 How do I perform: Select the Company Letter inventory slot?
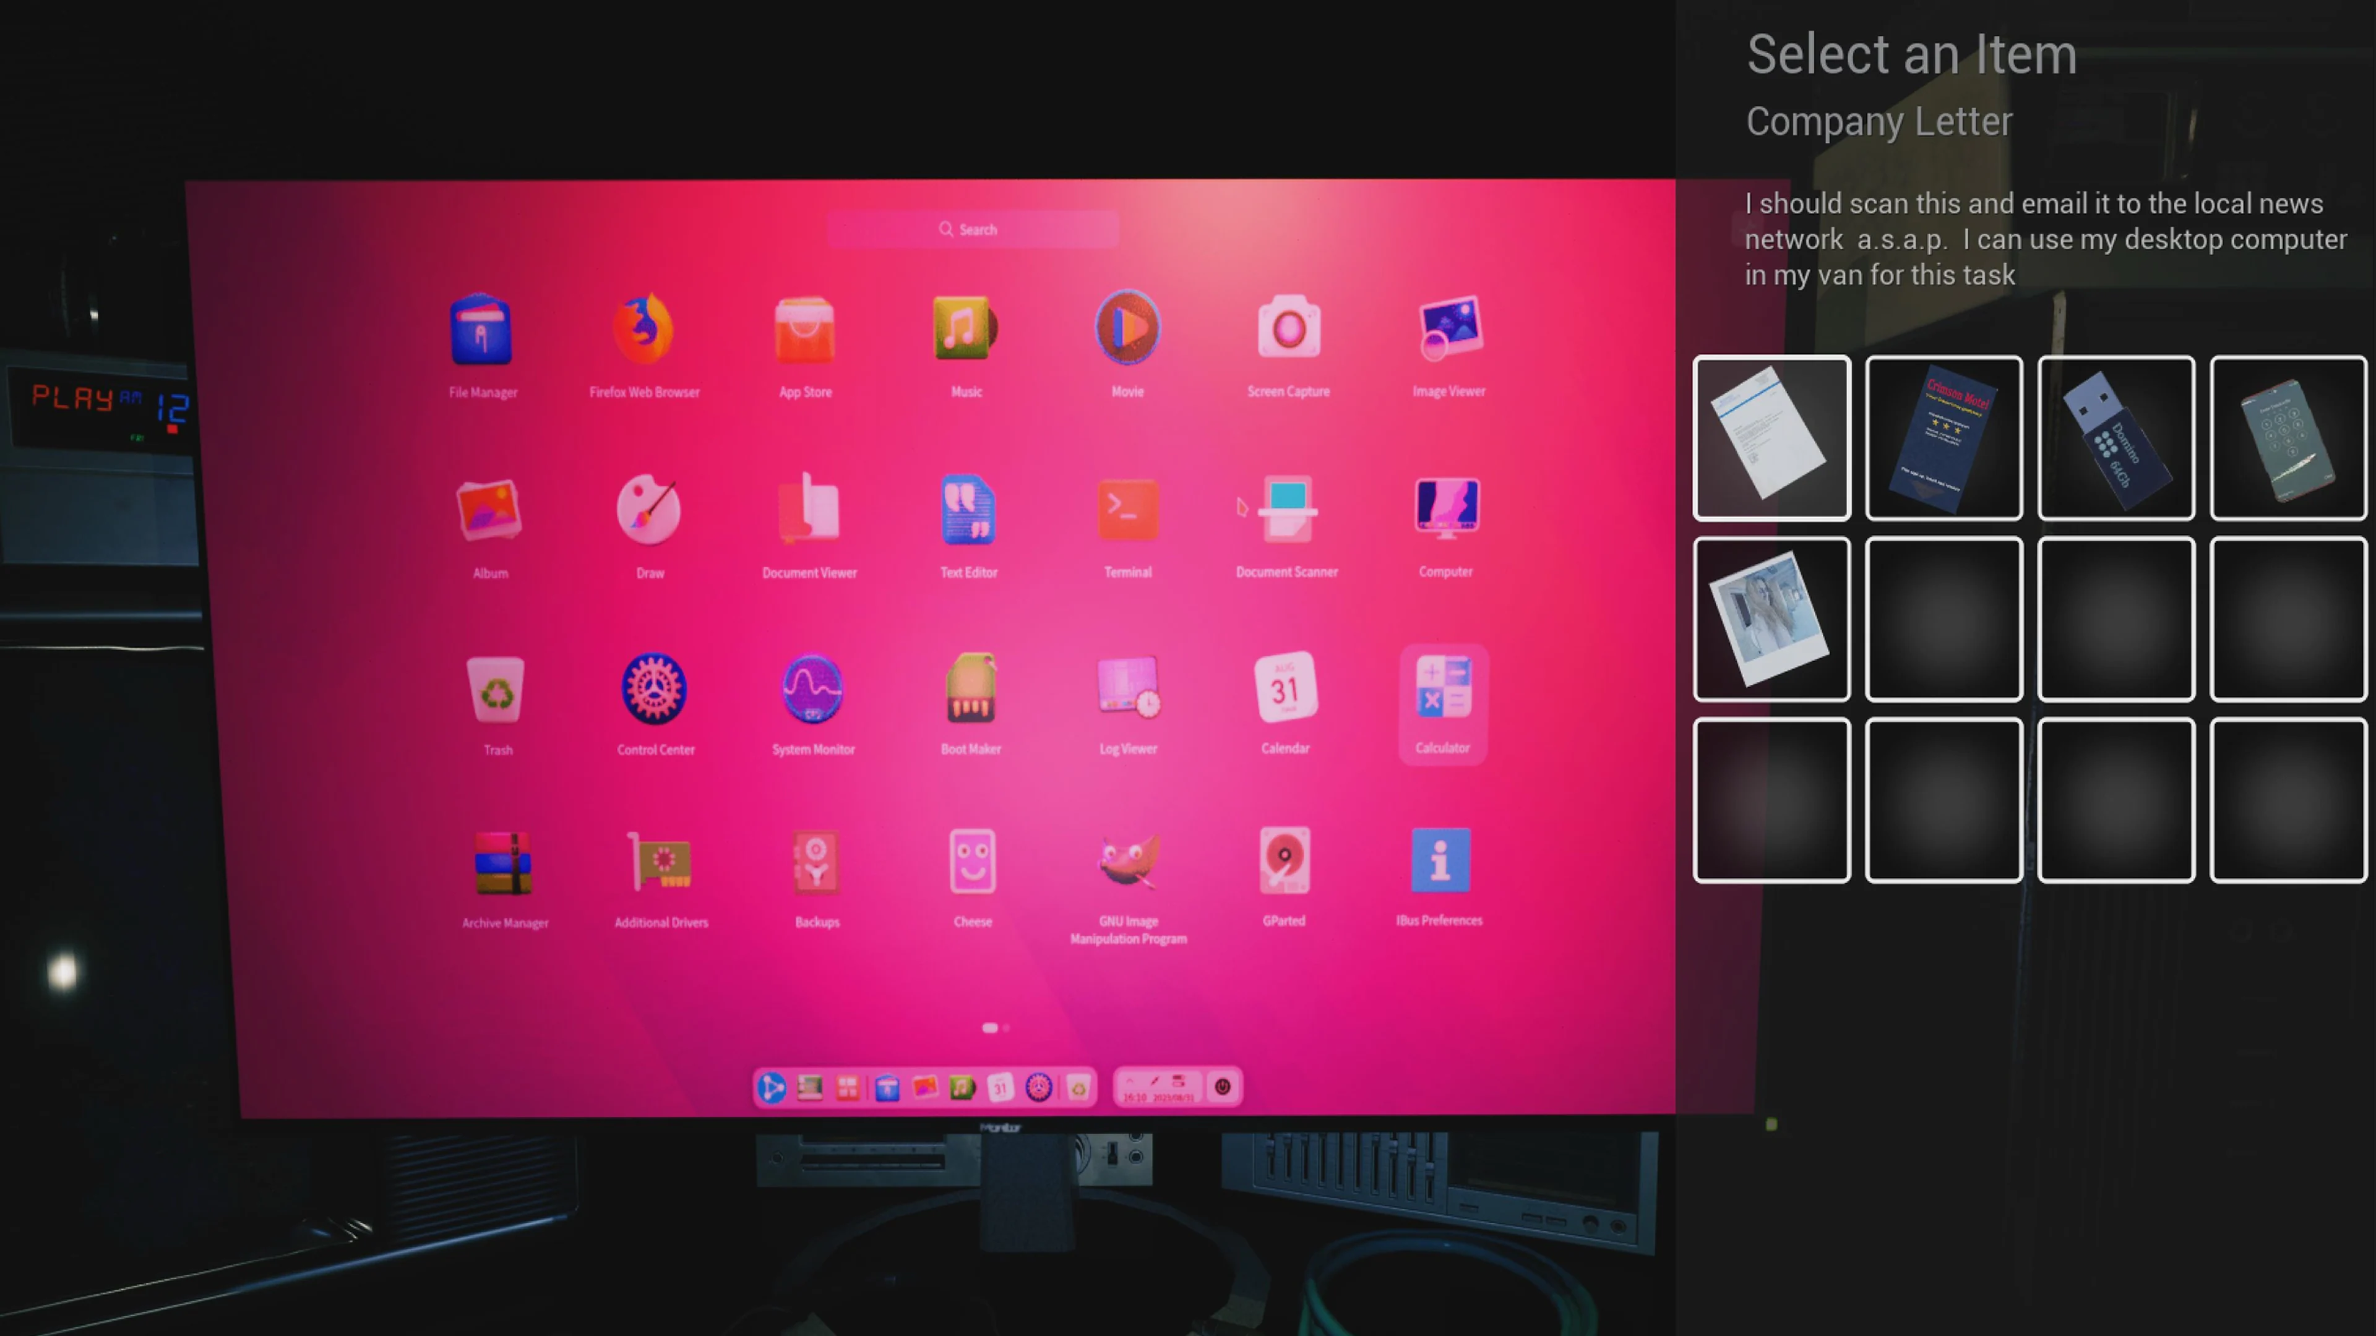(1771, 437)
